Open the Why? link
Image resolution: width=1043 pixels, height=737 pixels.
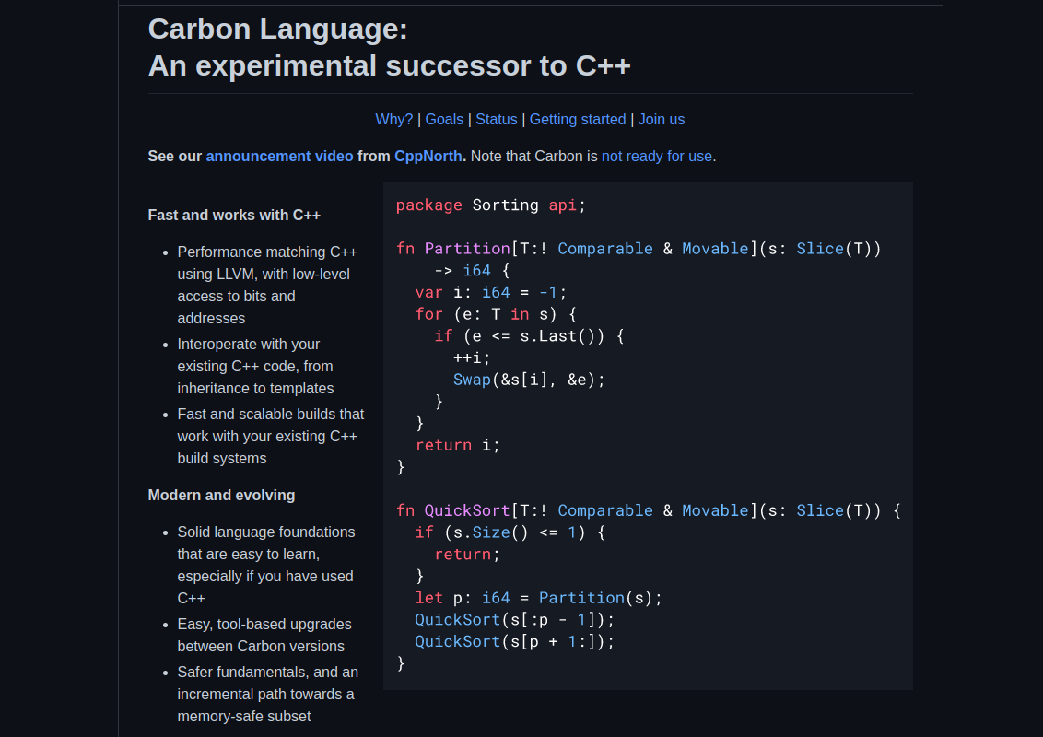(393, 120)
